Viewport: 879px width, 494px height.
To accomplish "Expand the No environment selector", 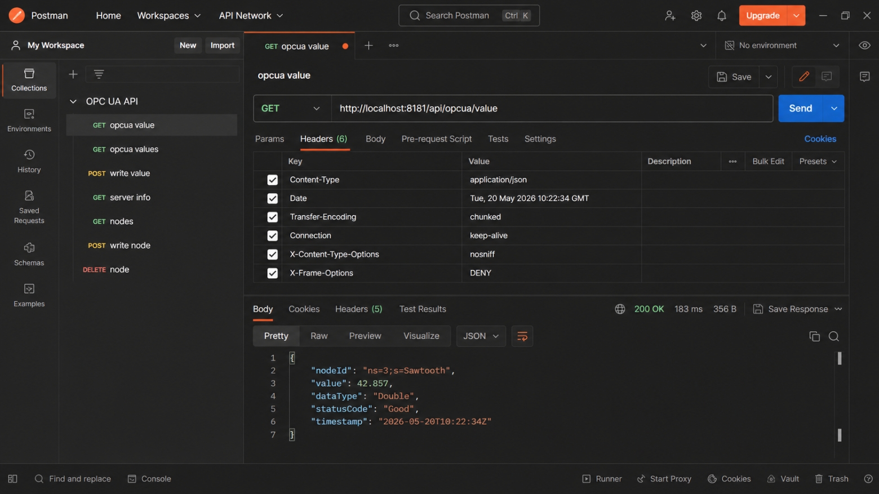I will pyautogui.click(x=782, y=45).
